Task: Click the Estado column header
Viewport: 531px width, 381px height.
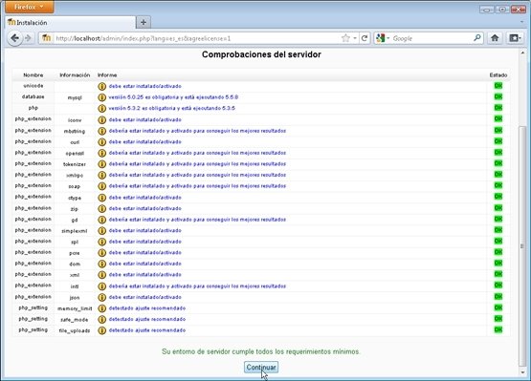Action: [498, 75]
